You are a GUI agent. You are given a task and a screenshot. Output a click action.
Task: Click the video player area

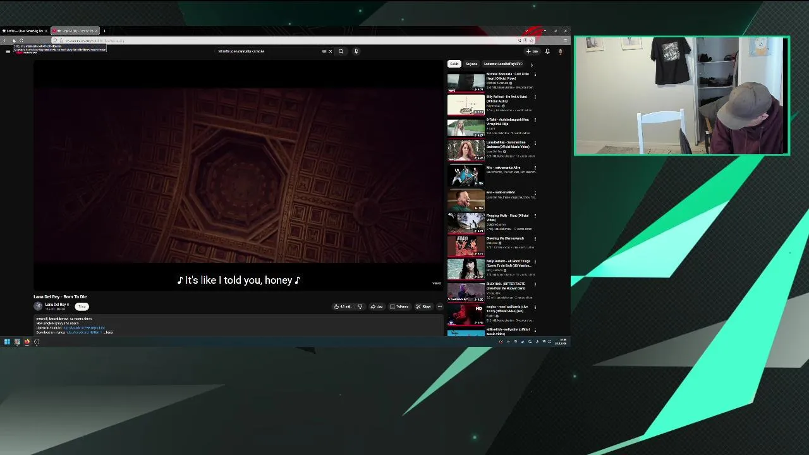coord(239,175)
